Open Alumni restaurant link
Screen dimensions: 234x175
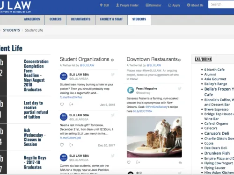210,74
